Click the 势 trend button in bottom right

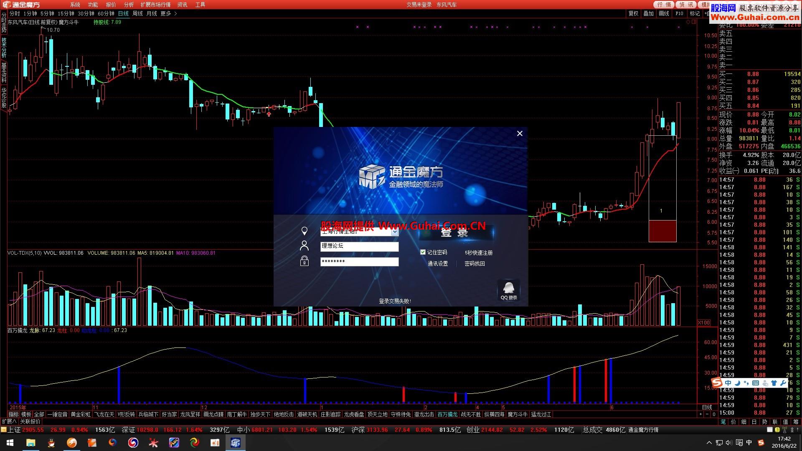[764, 422]
